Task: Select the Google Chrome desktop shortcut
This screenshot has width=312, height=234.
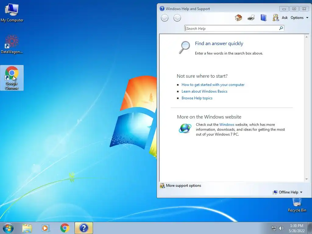Action: [x=12, y=78]
